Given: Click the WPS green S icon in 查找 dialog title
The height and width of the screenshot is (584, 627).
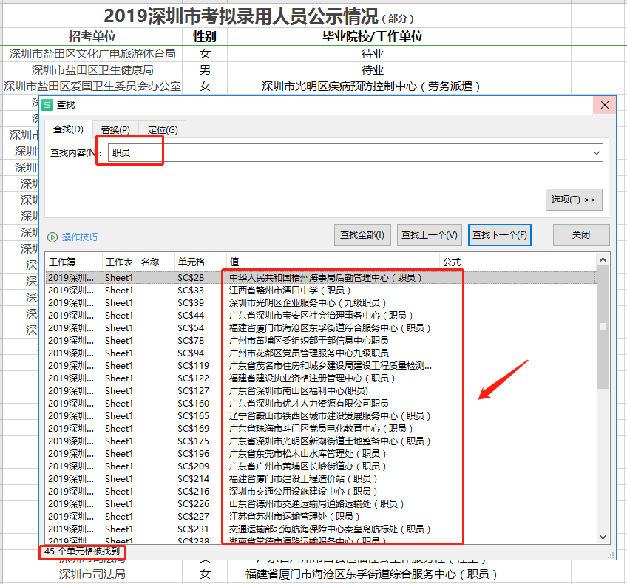Looking at the screenshot, I should coord(47,105).
